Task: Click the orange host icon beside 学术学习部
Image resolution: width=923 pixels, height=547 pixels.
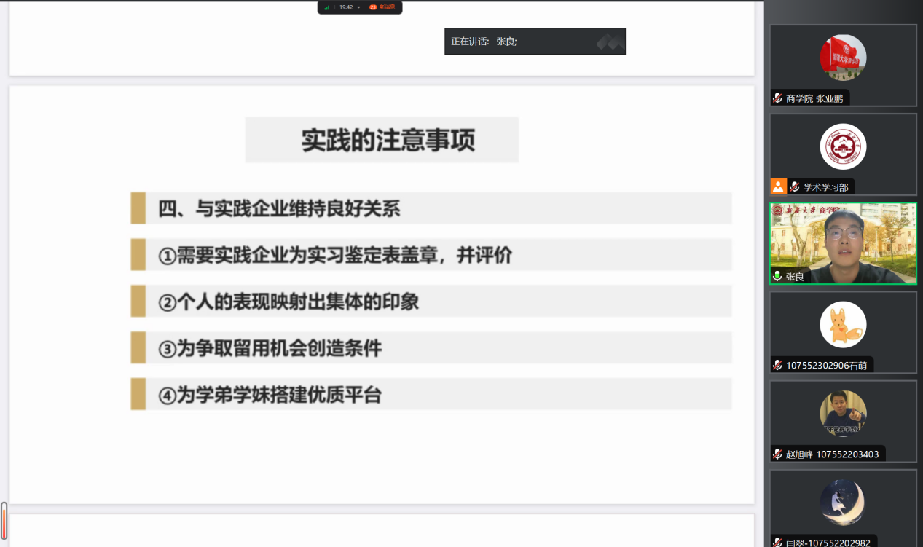Action: [x=778, y=187]
